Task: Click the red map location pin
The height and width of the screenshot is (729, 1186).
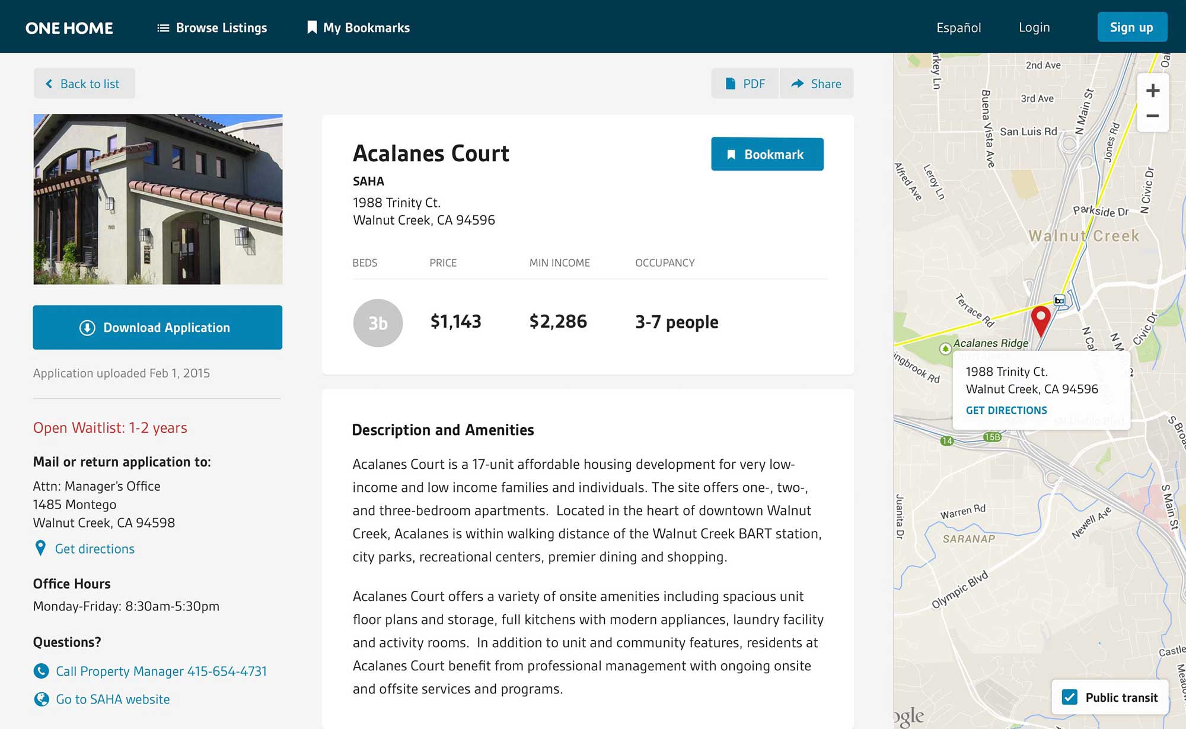Action: [1041, 319]
